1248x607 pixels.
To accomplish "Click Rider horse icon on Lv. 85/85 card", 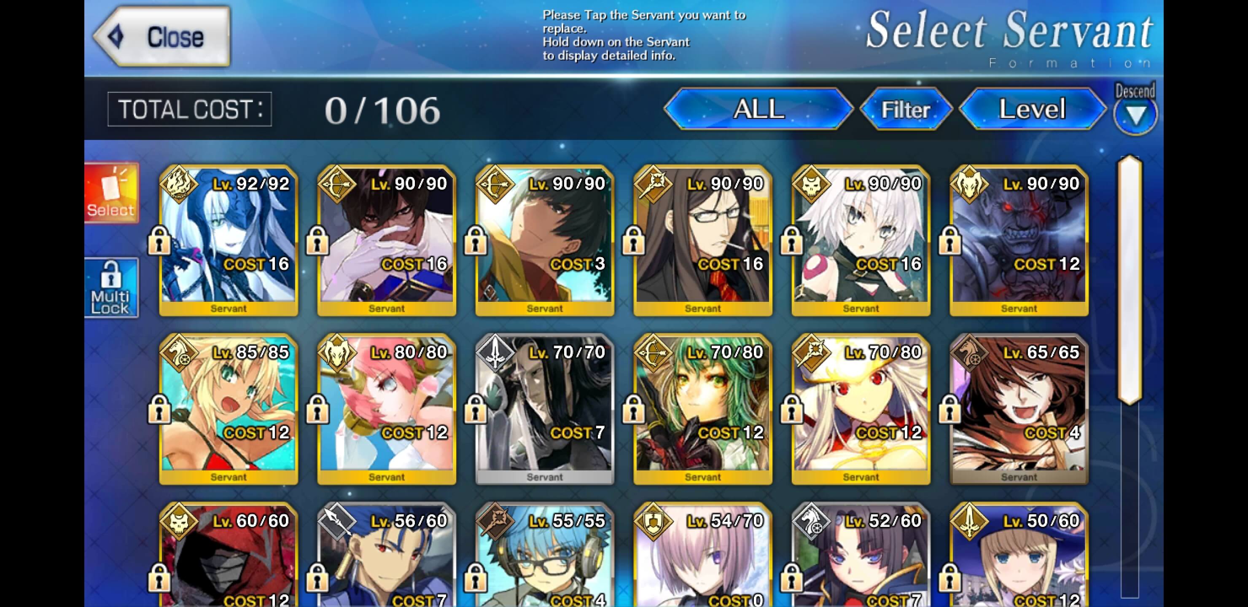I will tap(179, 353).
